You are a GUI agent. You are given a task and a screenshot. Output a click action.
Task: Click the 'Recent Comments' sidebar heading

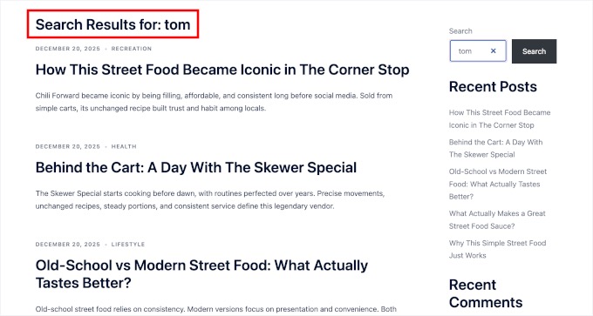coord(486,293)
